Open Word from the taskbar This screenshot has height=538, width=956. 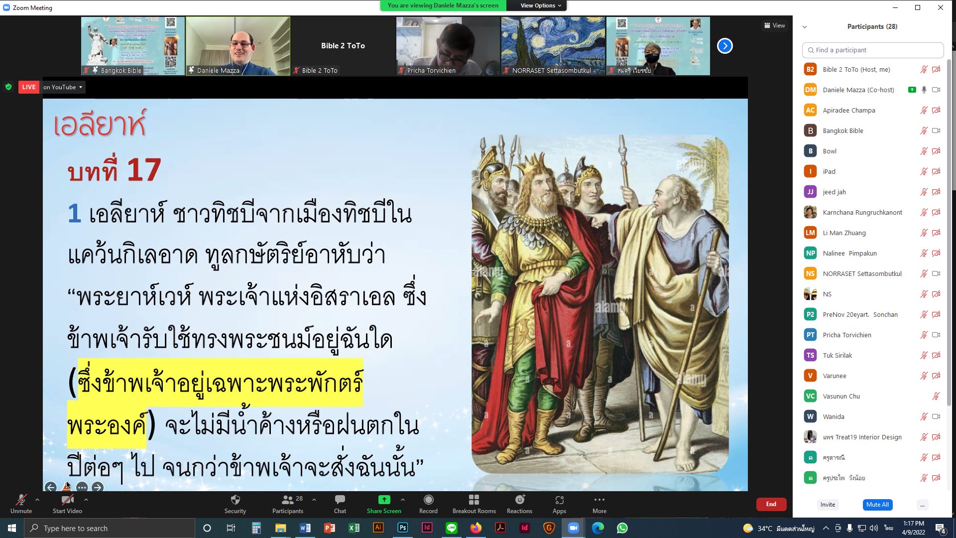pyautogui.click(x=305, y=528)
